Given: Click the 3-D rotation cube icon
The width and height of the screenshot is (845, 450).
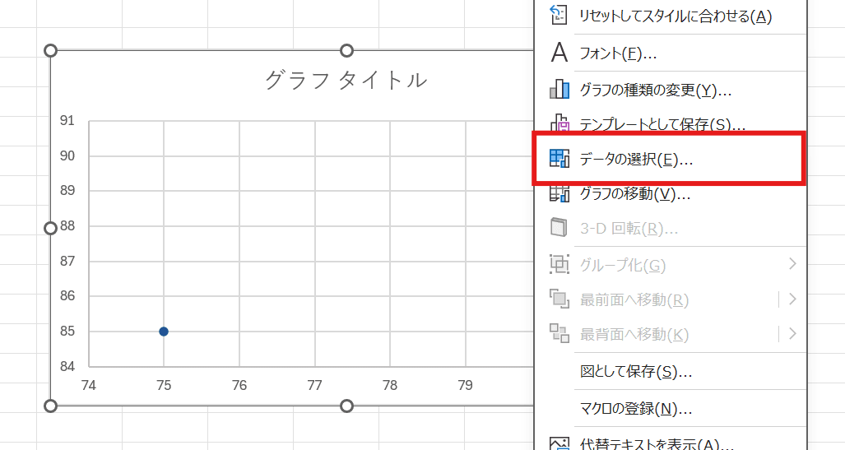Looking at the screenshot, I should click(559, 228).
